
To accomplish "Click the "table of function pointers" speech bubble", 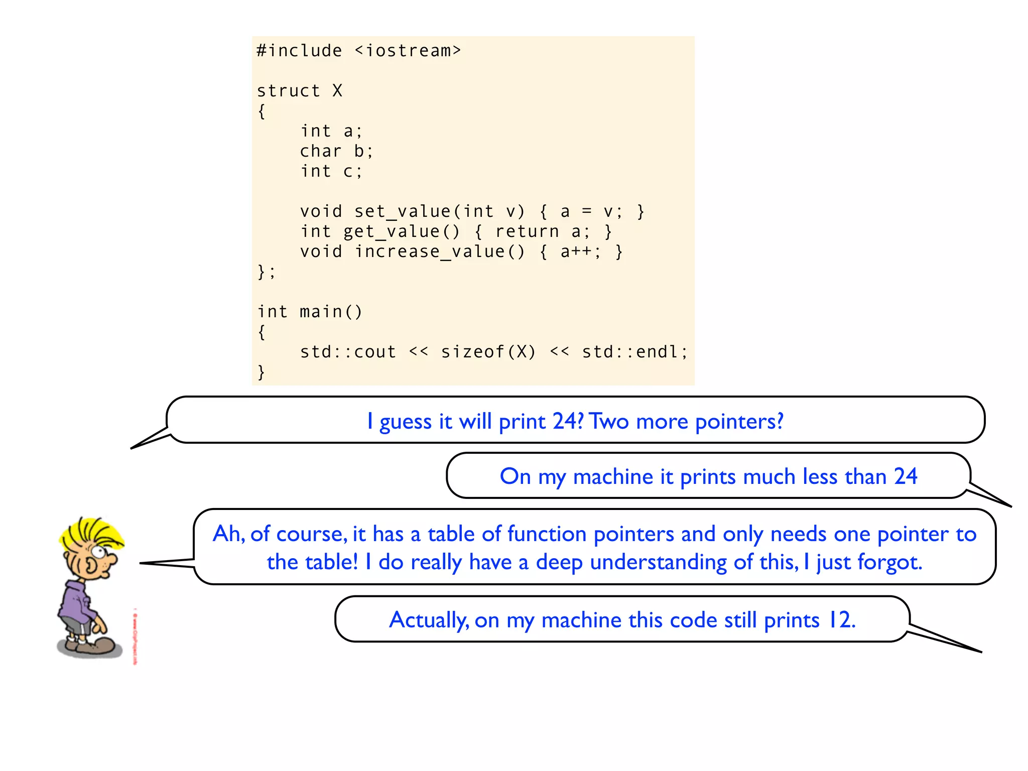I will pyautogui.click(x=594, y=547).
